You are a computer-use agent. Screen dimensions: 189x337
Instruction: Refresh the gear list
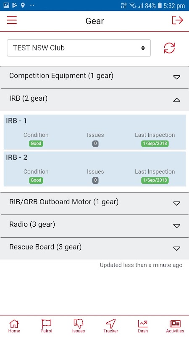click(169, 48)
